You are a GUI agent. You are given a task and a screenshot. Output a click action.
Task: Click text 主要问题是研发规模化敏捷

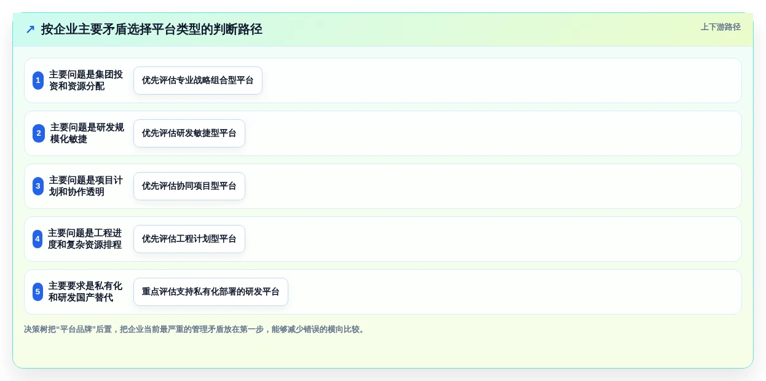pyautogui.click(x=87, y=133)
